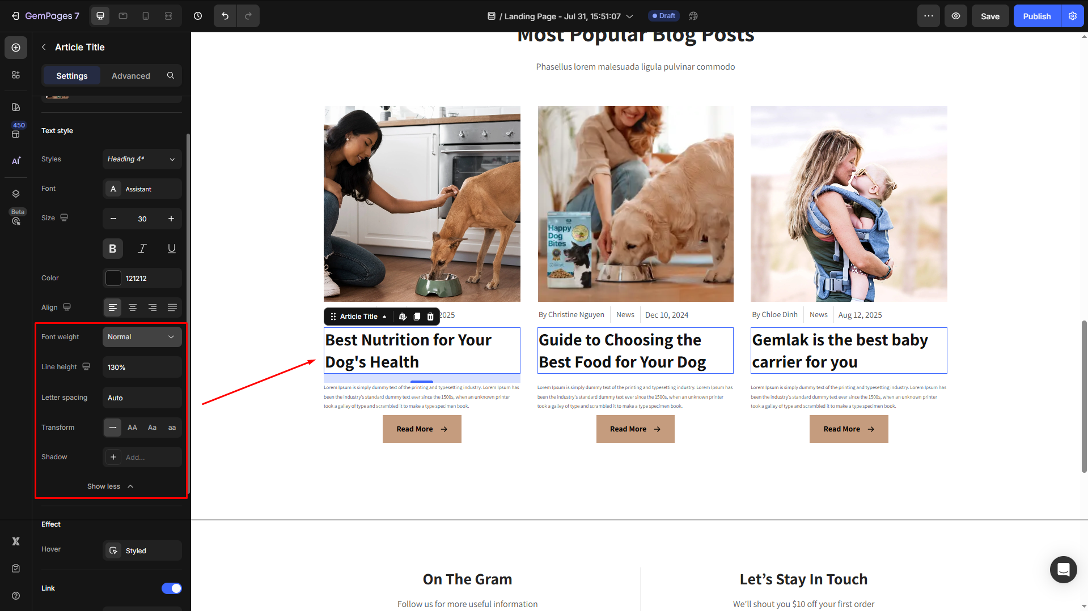Open the layers panel icon in sidebar

coord(16,194)
